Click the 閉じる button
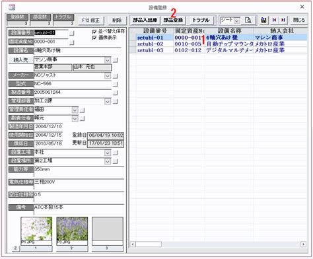The width and height of the screenshot is (313, 259). point(299,20)
